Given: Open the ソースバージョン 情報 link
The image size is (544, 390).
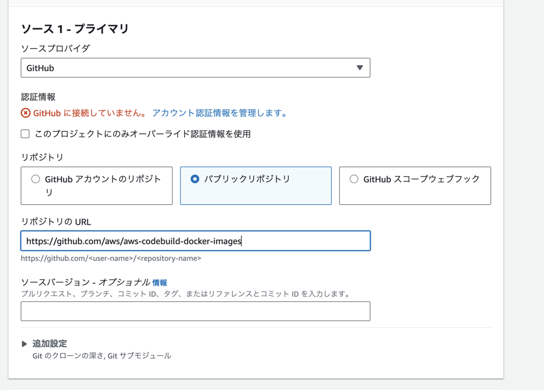Looking at the screenshot, I should click(160, 283).
